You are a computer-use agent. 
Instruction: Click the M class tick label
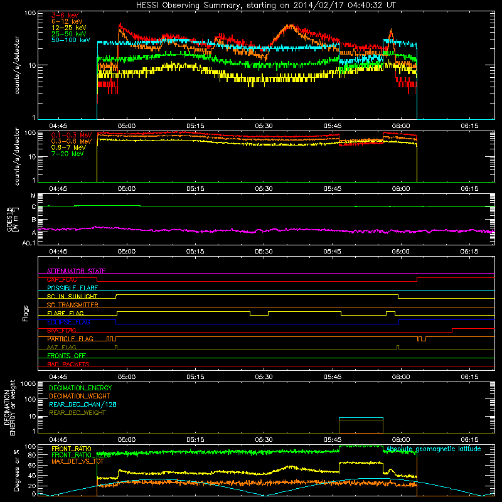tap(33, 196)
